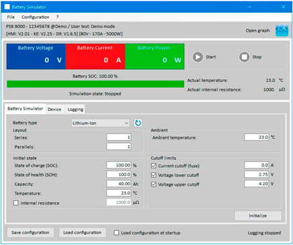Minimize the Battery Simulator window
Viewport: 293px width, 245px height.
[x=249, y=7]
